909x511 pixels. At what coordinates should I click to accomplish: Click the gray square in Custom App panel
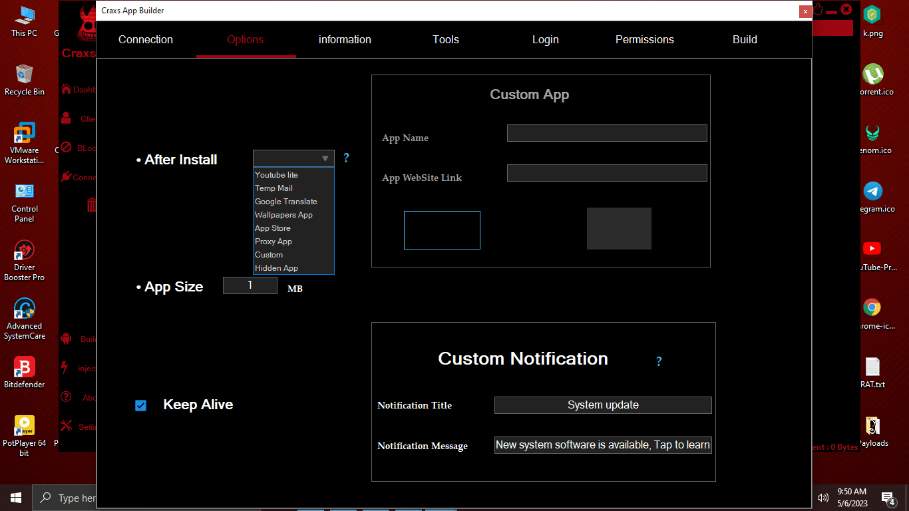pos(619,229)
